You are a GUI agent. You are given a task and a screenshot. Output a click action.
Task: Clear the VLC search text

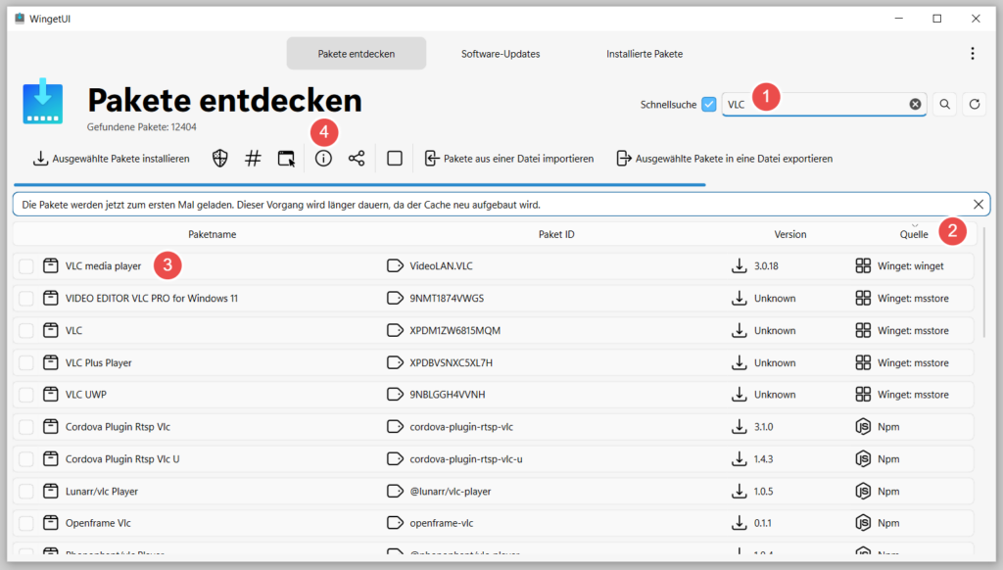pos(916,104)
